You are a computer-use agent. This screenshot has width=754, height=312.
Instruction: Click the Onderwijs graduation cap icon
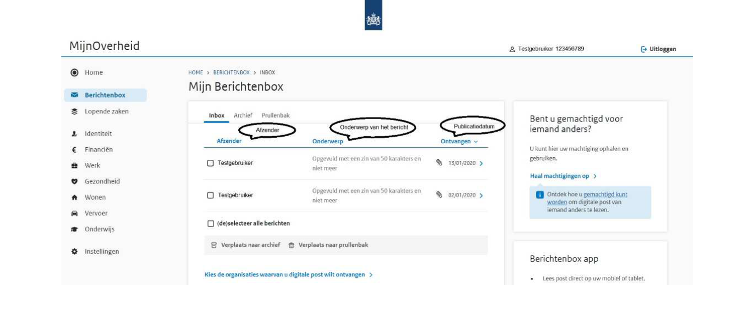(x=74, y=229)
